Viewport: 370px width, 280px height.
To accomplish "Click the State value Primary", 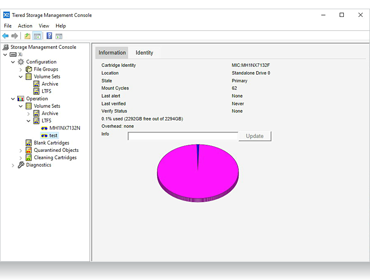I will coord(240,81).
